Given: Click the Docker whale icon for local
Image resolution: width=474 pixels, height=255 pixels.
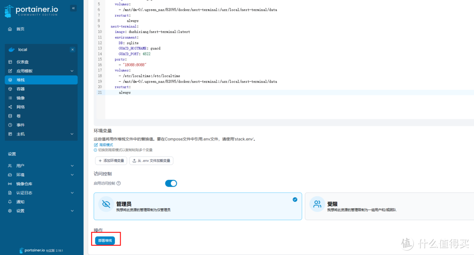Looking at the screenshot, I should click(11, 50).
